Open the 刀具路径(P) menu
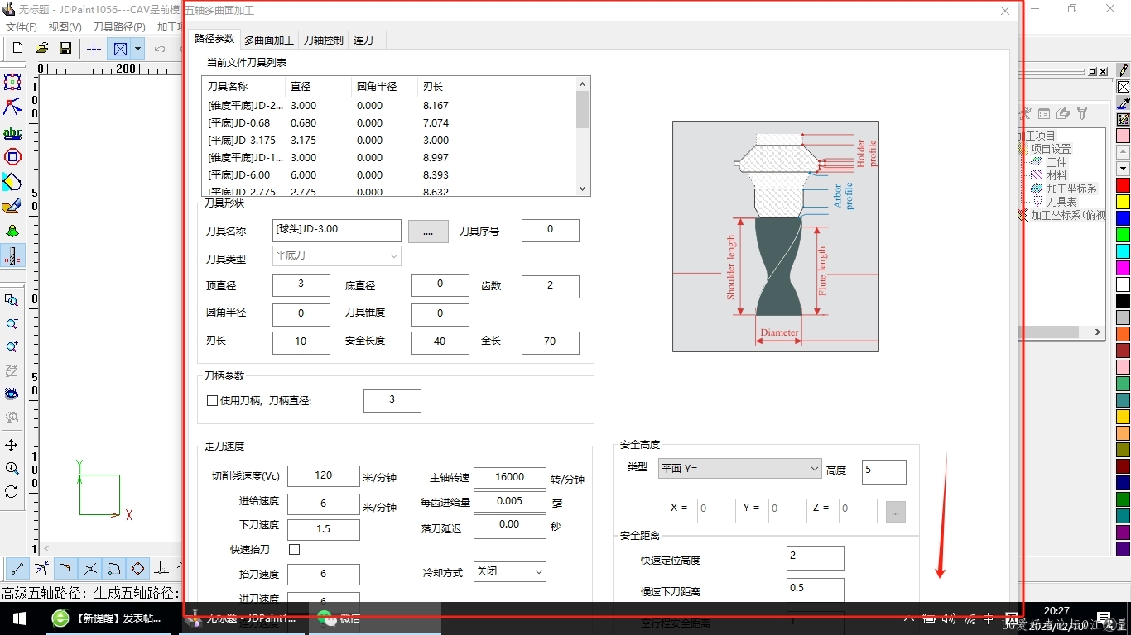Image resolution: width=1131 pixels, height=635 pixels. tap(119, 27)
